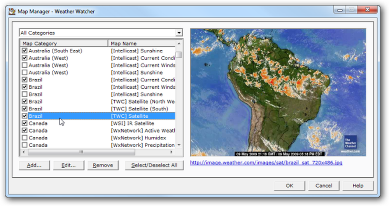Check Brazil Sunshine checkbox

25,94
